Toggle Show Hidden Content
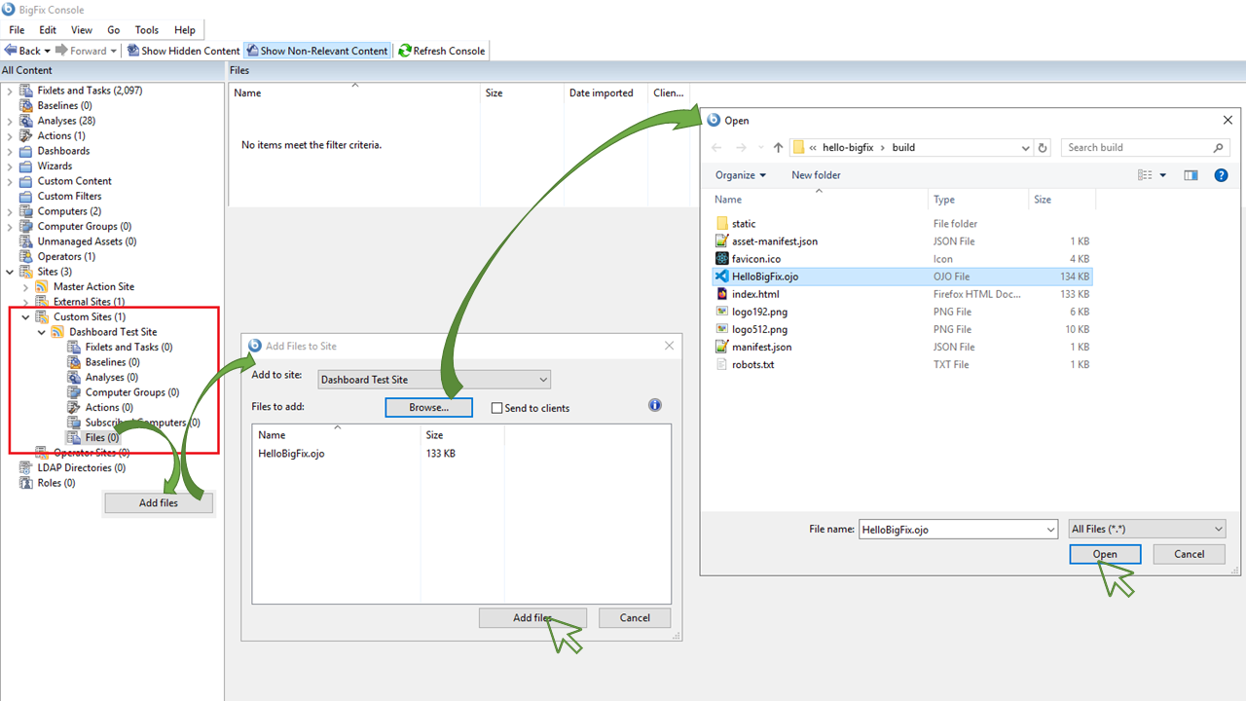The width and height of the screenshot is (1246, 701). [182, 51]
